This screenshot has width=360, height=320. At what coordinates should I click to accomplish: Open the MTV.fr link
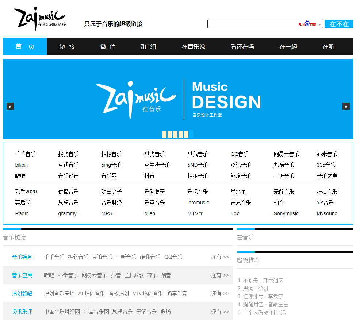195,213
